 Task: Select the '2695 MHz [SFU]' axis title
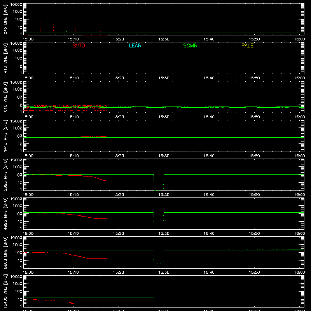(x=5, y=175)
